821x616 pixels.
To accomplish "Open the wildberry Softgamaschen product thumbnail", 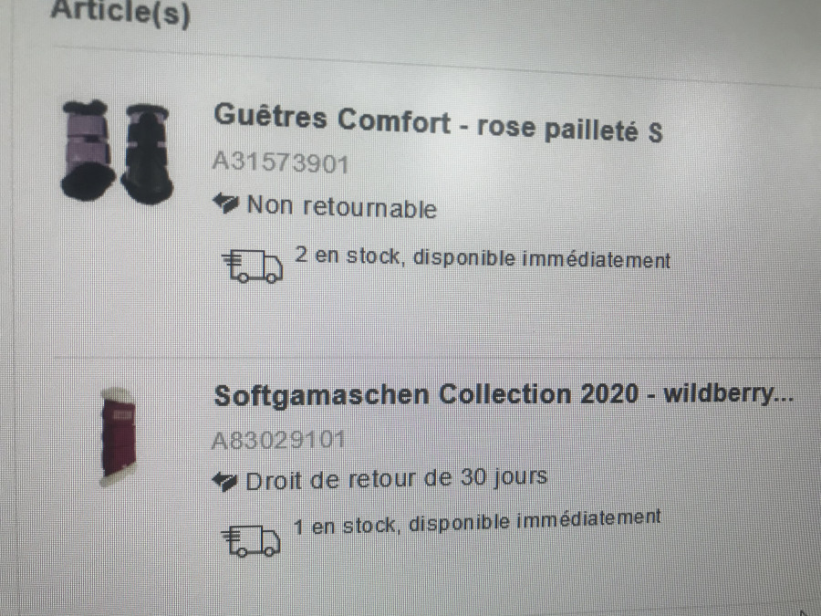I will pyautogui.click(x=118, y=437).
